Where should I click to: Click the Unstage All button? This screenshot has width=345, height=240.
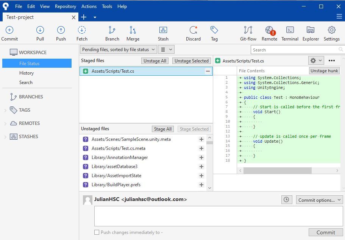(155, 61)
